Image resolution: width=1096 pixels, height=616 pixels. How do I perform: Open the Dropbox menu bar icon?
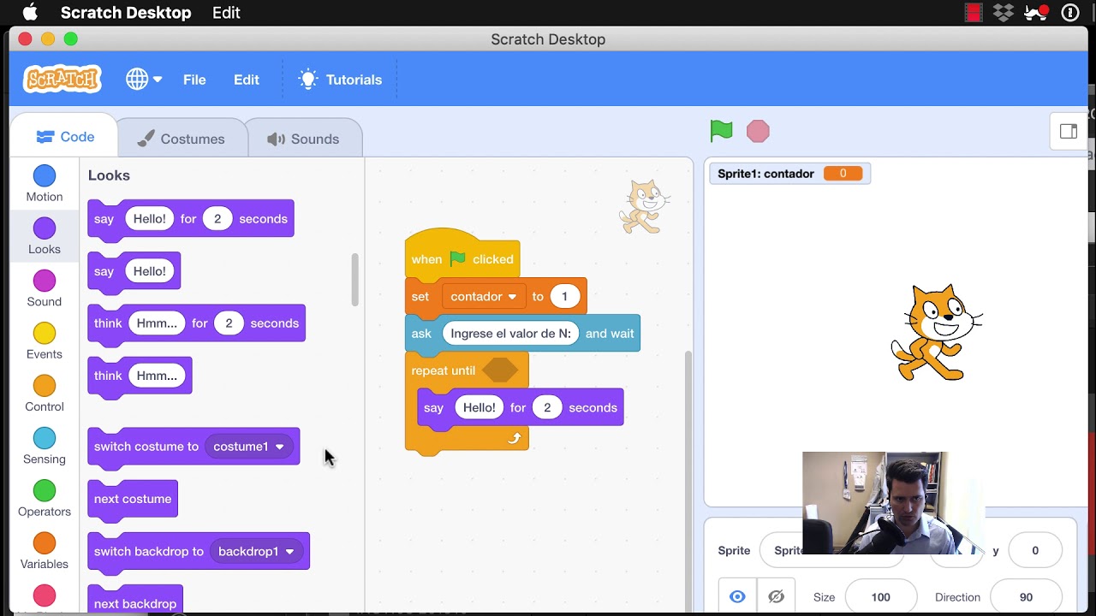pos(1004,12)
